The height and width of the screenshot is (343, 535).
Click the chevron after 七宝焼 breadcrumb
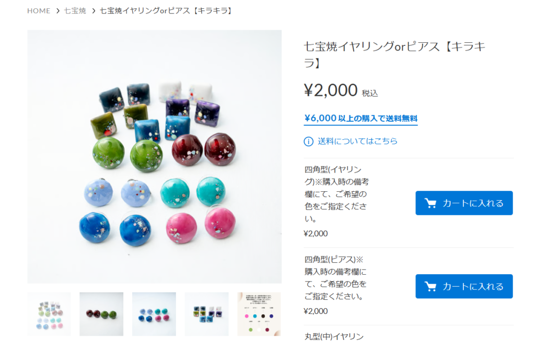tap(94, 11)
